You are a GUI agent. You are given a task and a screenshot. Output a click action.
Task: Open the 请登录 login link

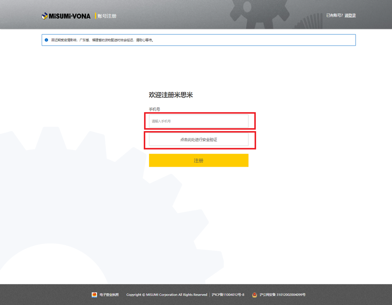tap(350, 16)
